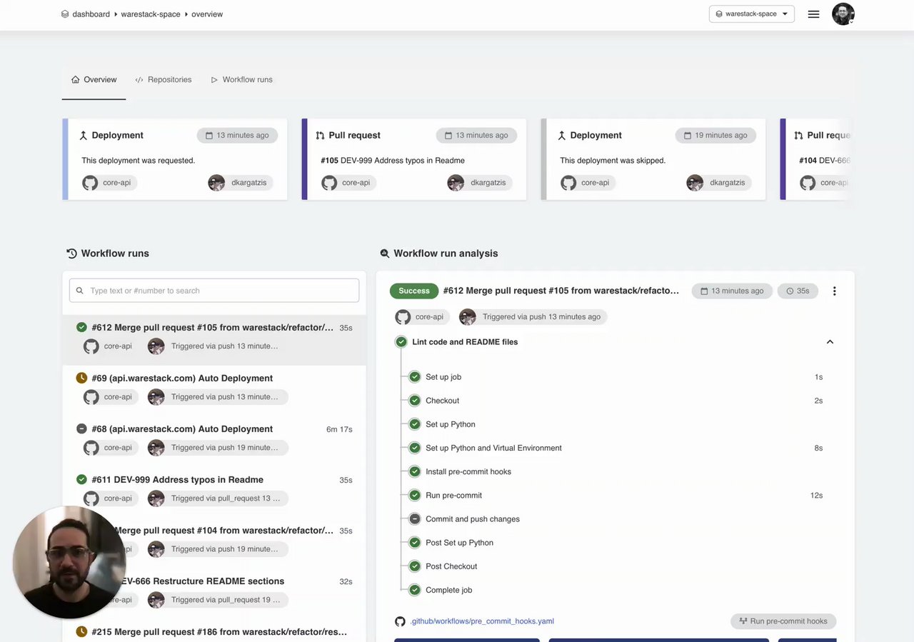
Task: Click core-api chip in workflow run analysis
Action: pyautogui.click(x=423, y=317)
